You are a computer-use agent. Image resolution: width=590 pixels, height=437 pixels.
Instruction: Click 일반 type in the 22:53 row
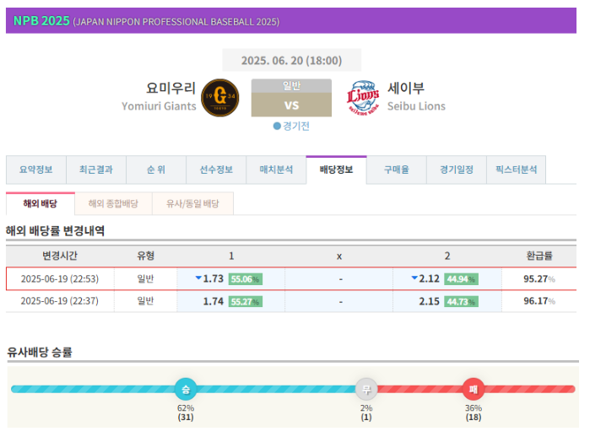click(146, 278)
